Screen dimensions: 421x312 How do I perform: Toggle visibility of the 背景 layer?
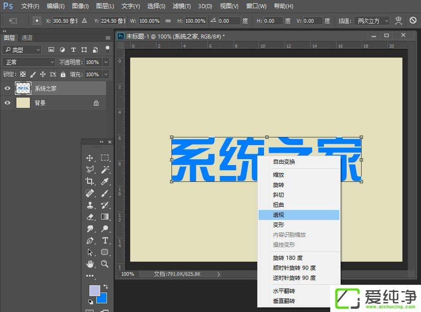(x=7, y=103)
